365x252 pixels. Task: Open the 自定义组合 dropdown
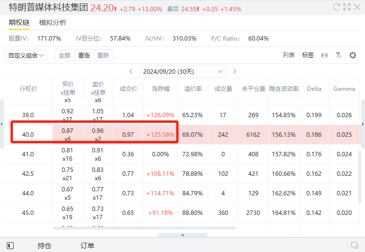25,55
